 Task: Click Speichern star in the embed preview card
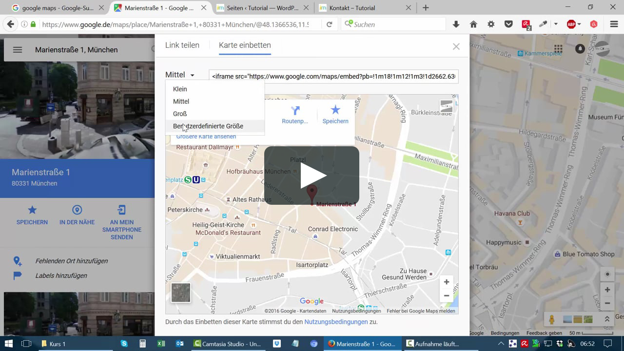tap(335, 110)
